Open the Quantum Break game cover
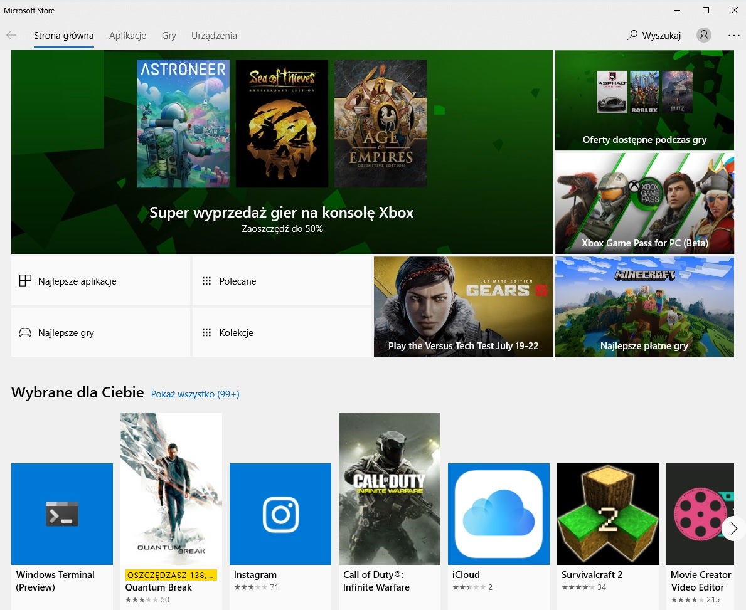 171,489
